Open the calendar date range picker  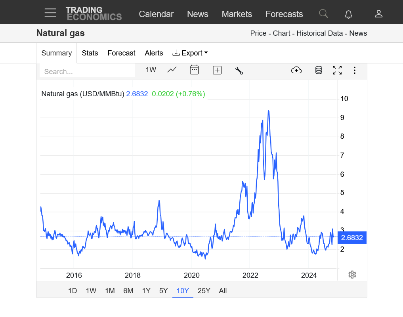tap(194, 70)
